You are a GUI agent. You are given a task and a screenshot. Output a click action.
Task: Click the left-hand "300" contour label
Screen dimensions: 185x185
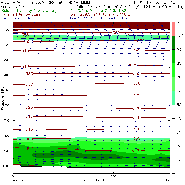click(x=29, y=148)
